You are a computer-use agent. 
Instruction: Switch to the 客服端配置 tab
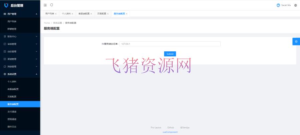click(x=83, y=14)
